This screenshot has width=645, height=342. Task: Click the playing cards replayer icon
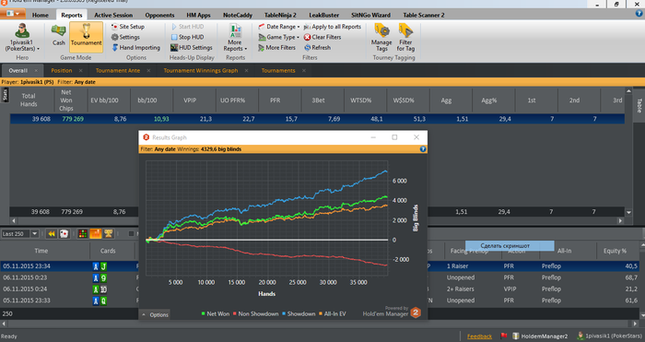tap(64, 234)
